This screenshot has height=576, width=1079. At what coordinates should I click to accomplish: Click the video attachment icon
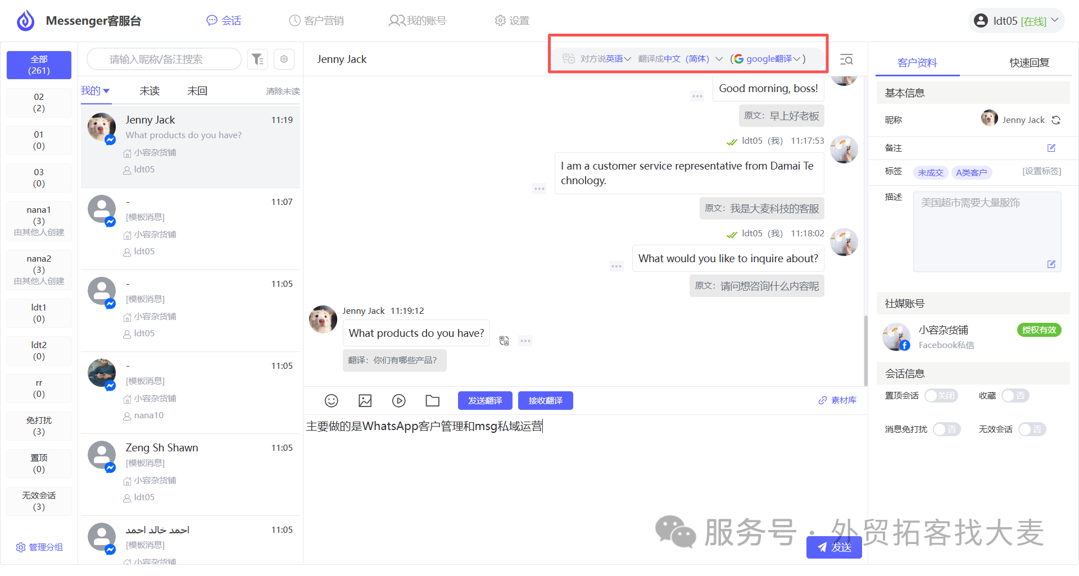pos(399,400)
